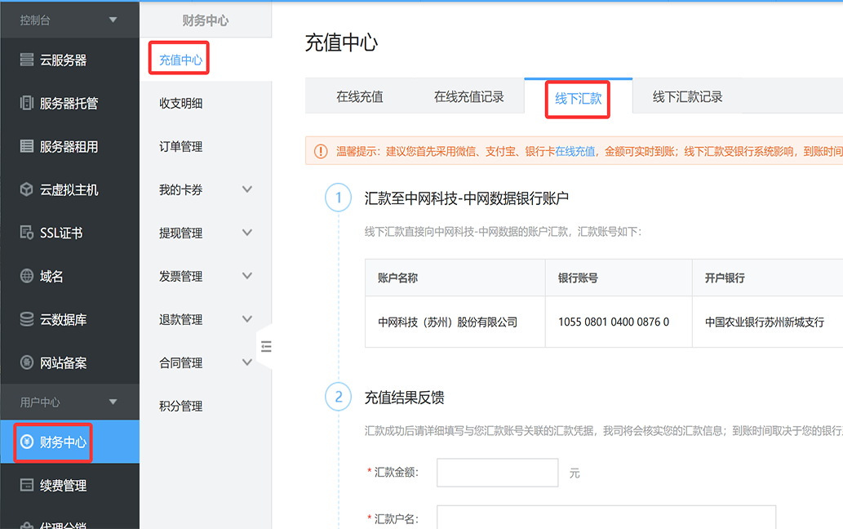Click the cloud database (云数据库) icon
843x529 pixels.
coord(26,319)
